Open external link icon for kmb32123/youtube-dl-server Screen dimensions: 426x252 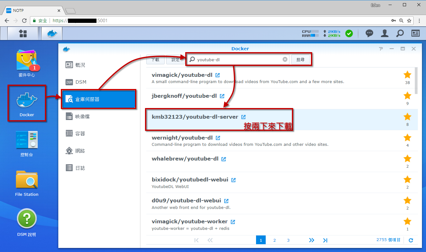(244, 117)
